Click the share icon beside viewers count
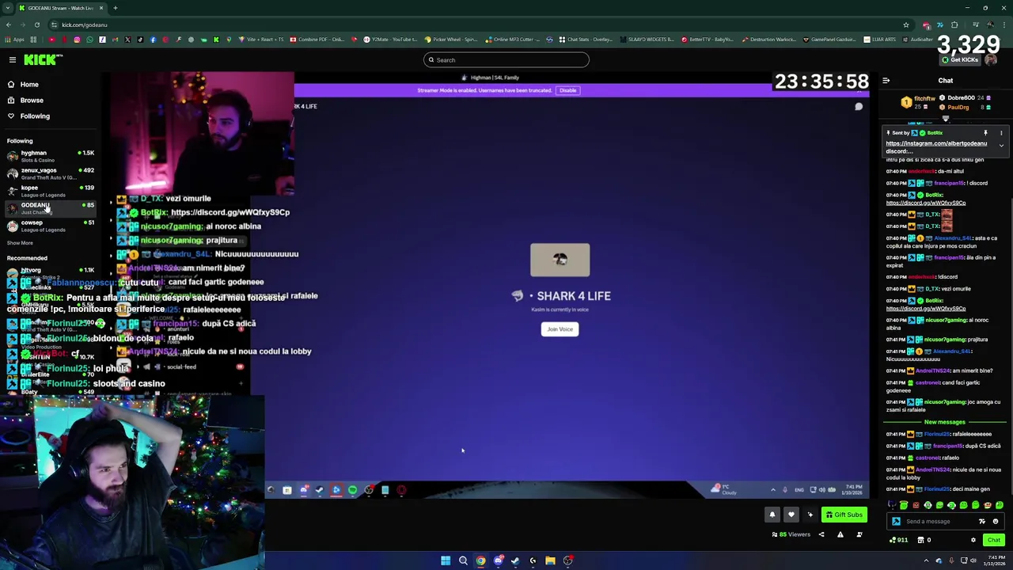Image resolution: width=1013 pixels, height=570 pixels. pos(821,534)
